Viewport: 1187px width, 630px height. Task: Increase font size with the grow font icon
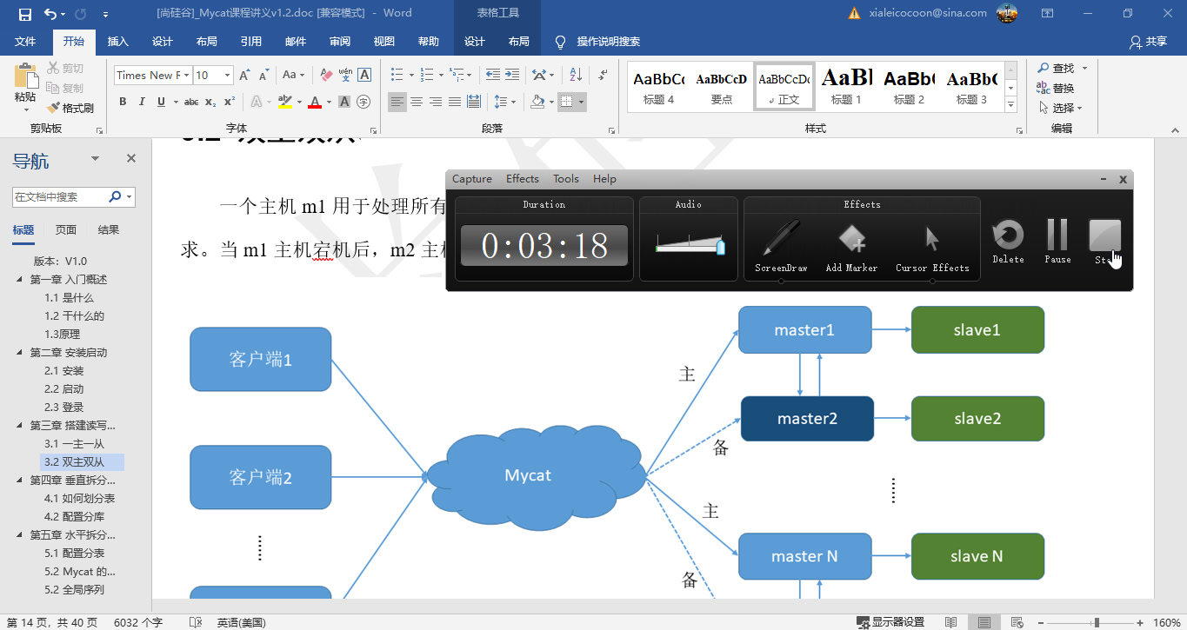(245, 75)
